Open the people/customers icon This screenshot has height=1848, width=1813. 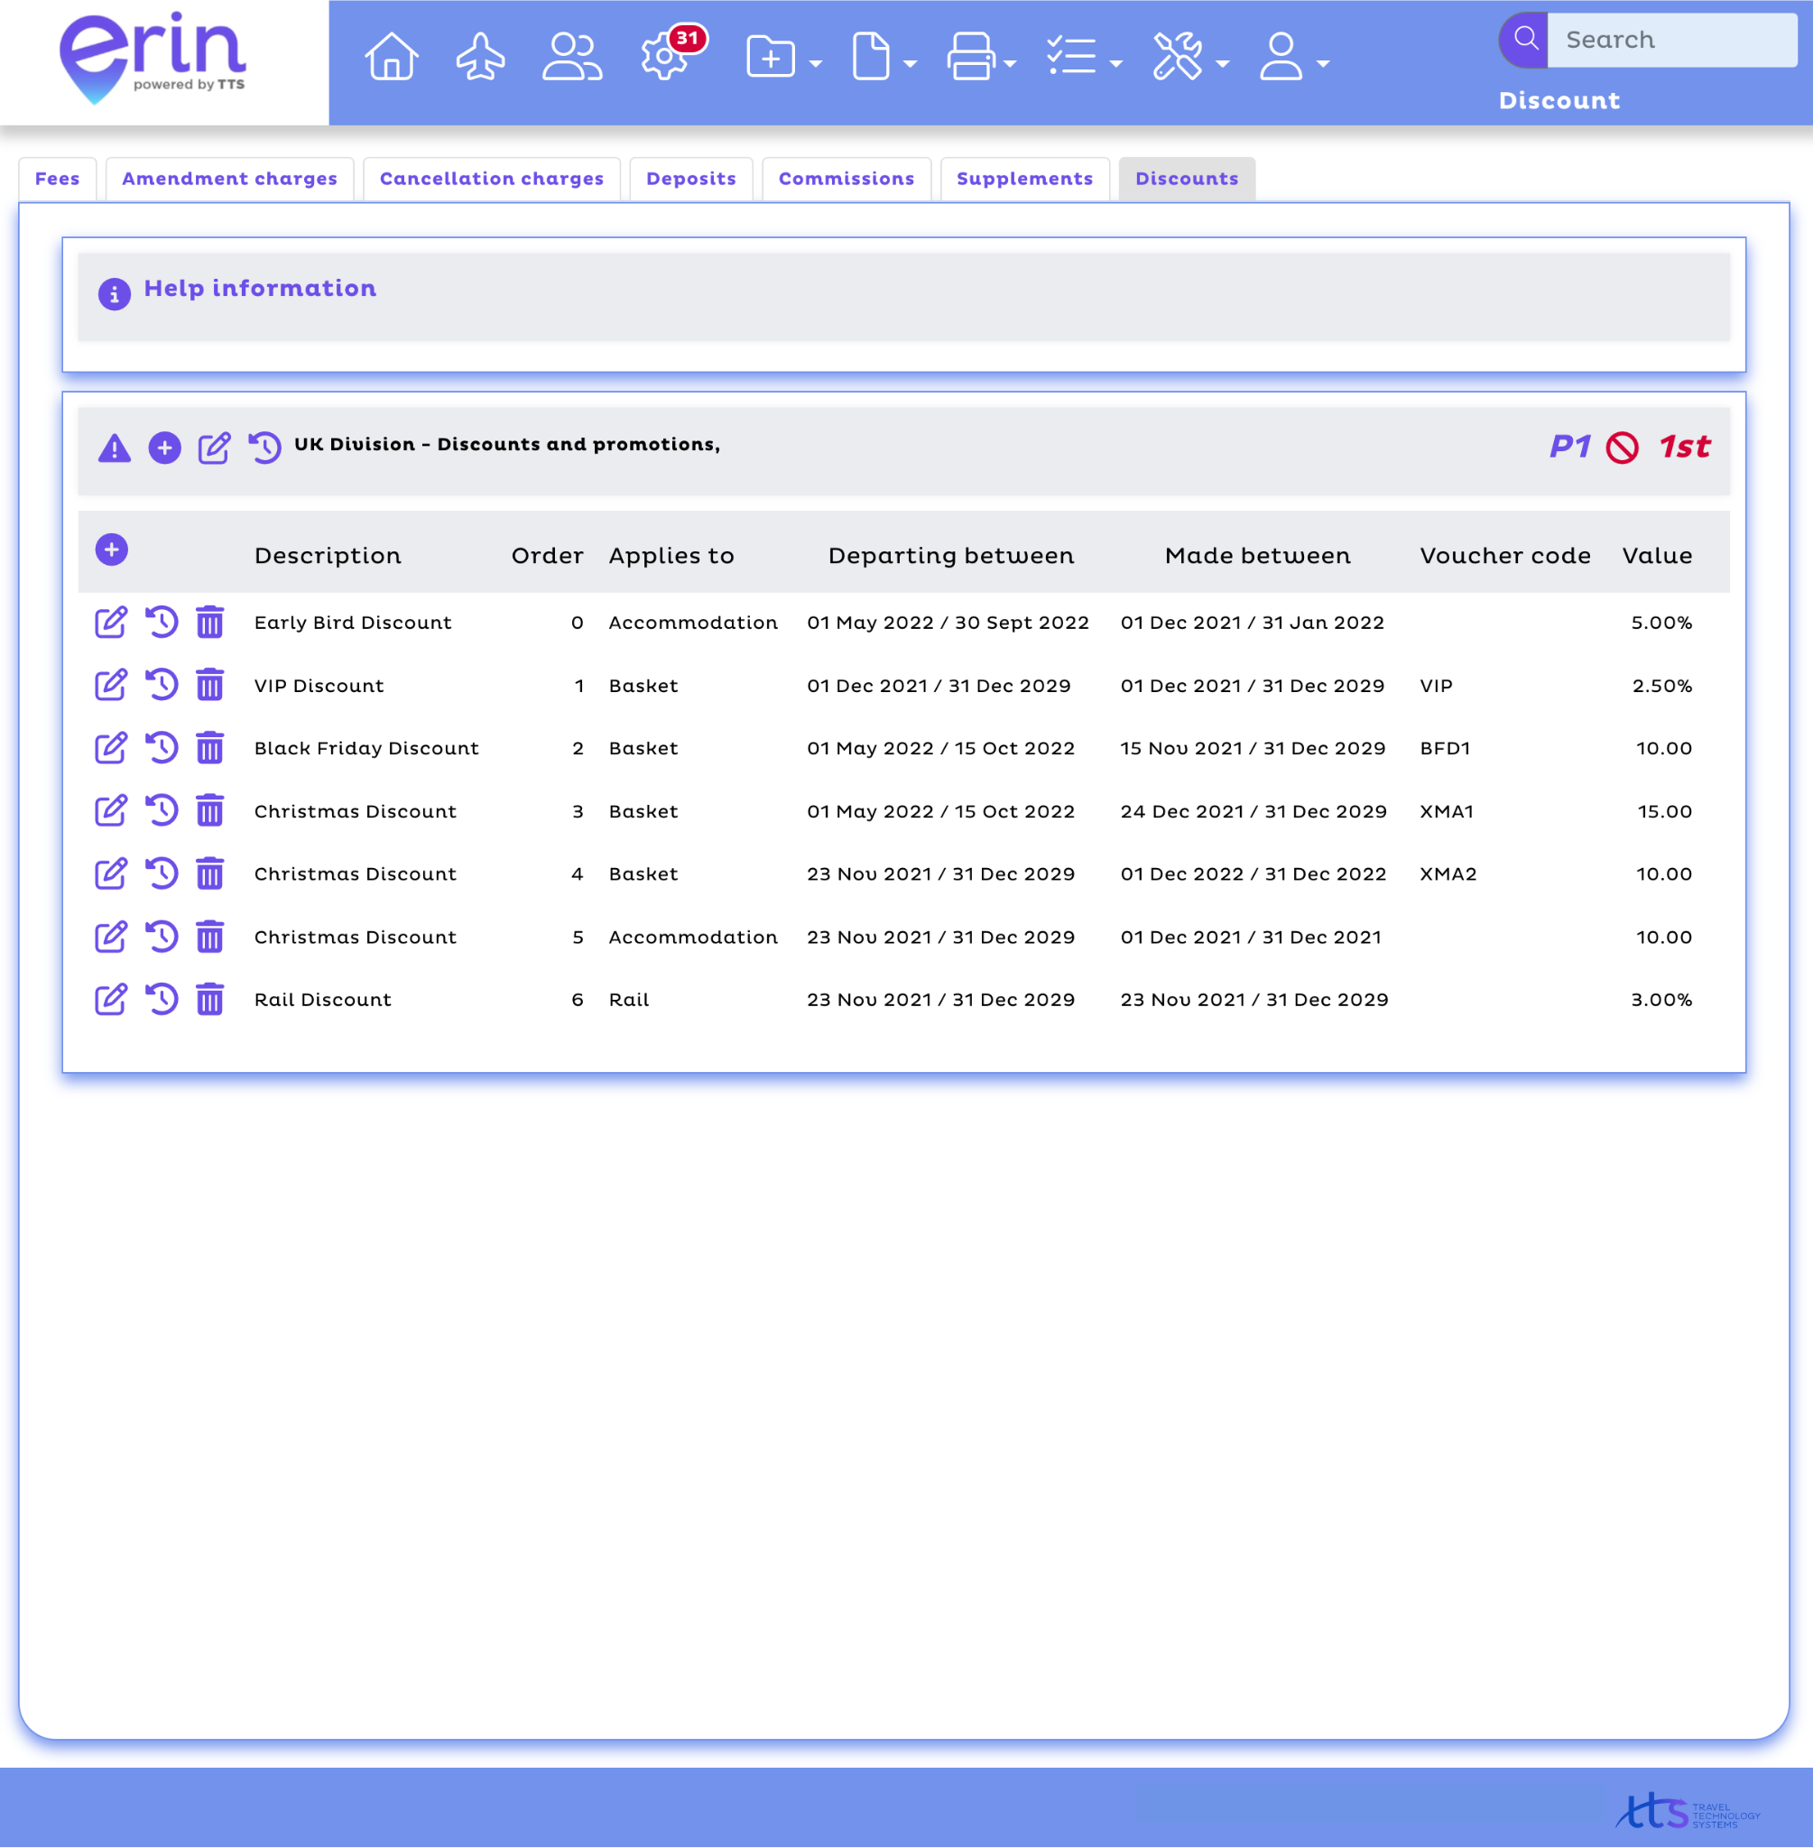pyautogui.click(x=571, y=56)
